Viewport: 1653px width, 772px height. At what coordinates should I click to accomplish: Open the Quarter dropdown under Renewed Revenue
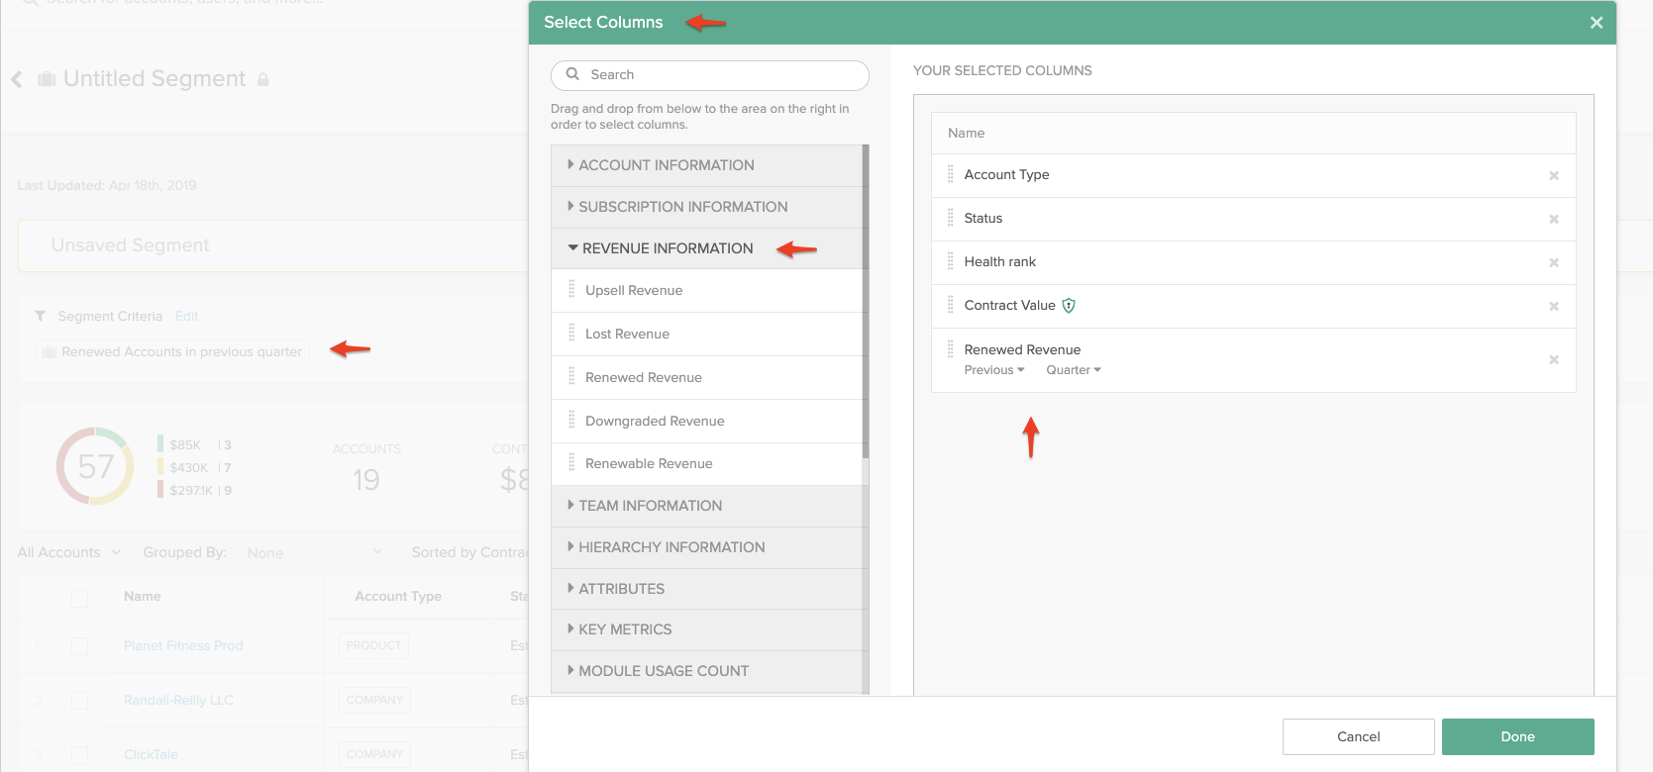click(1074, 370)
